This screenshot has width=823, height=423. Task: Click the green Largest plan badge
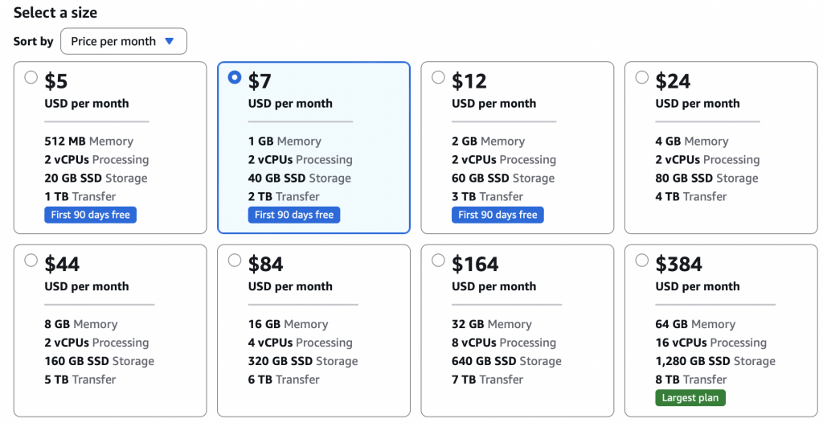(x=691, y=398)
